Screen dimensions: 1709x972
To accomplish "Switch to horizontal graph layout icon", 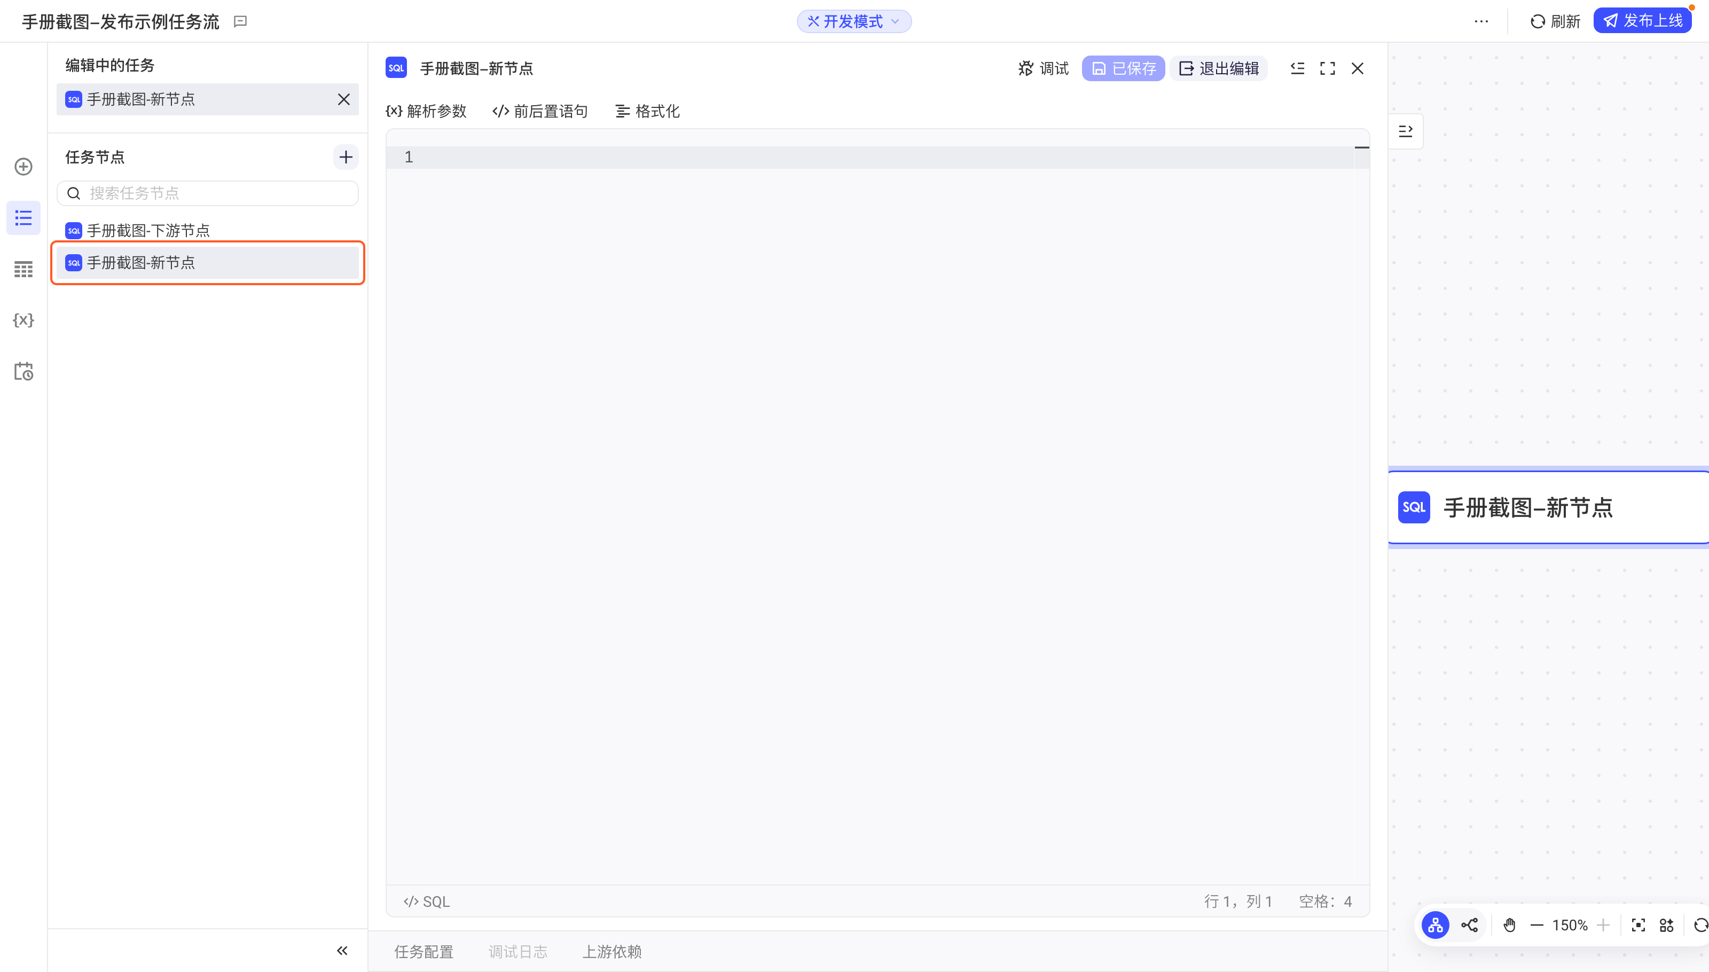I will (x=1469, y=925).
